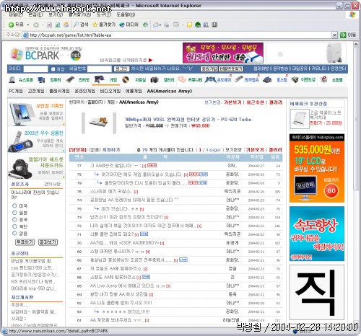Click the address bar URL field

point(177,35)
